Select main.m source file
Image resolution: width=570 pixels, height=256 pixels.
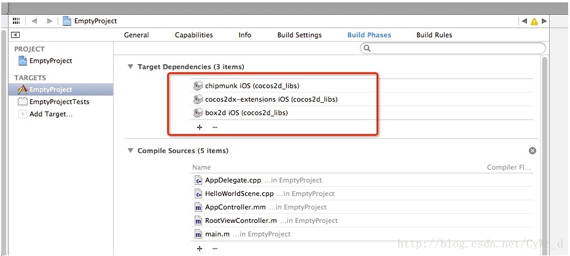point(362,234)
